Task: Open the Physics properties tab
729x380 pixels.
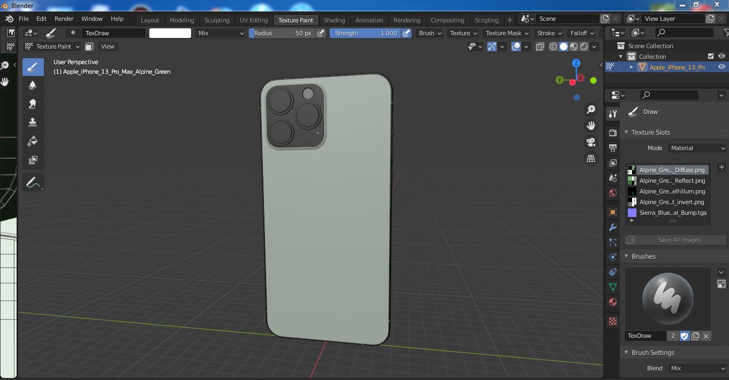Action: (613, 257)
